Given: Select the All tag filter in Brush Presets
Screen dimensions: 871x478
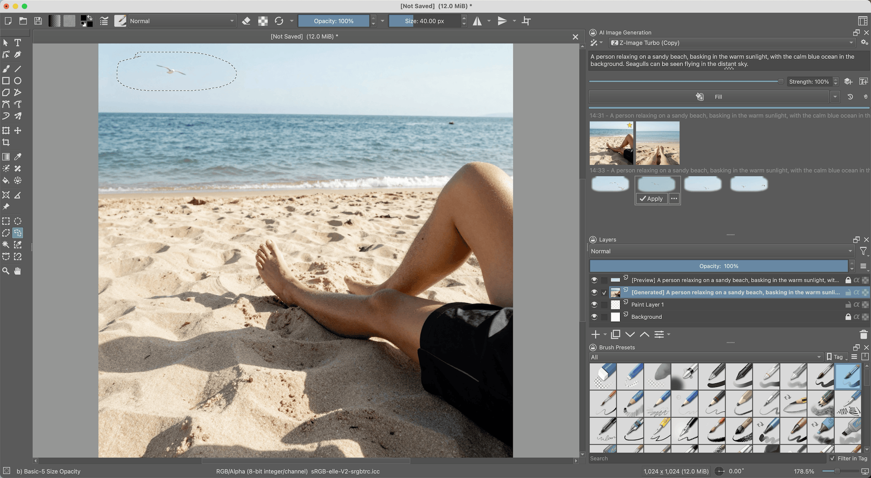Looking at the screenshot, I should point(705,357).
